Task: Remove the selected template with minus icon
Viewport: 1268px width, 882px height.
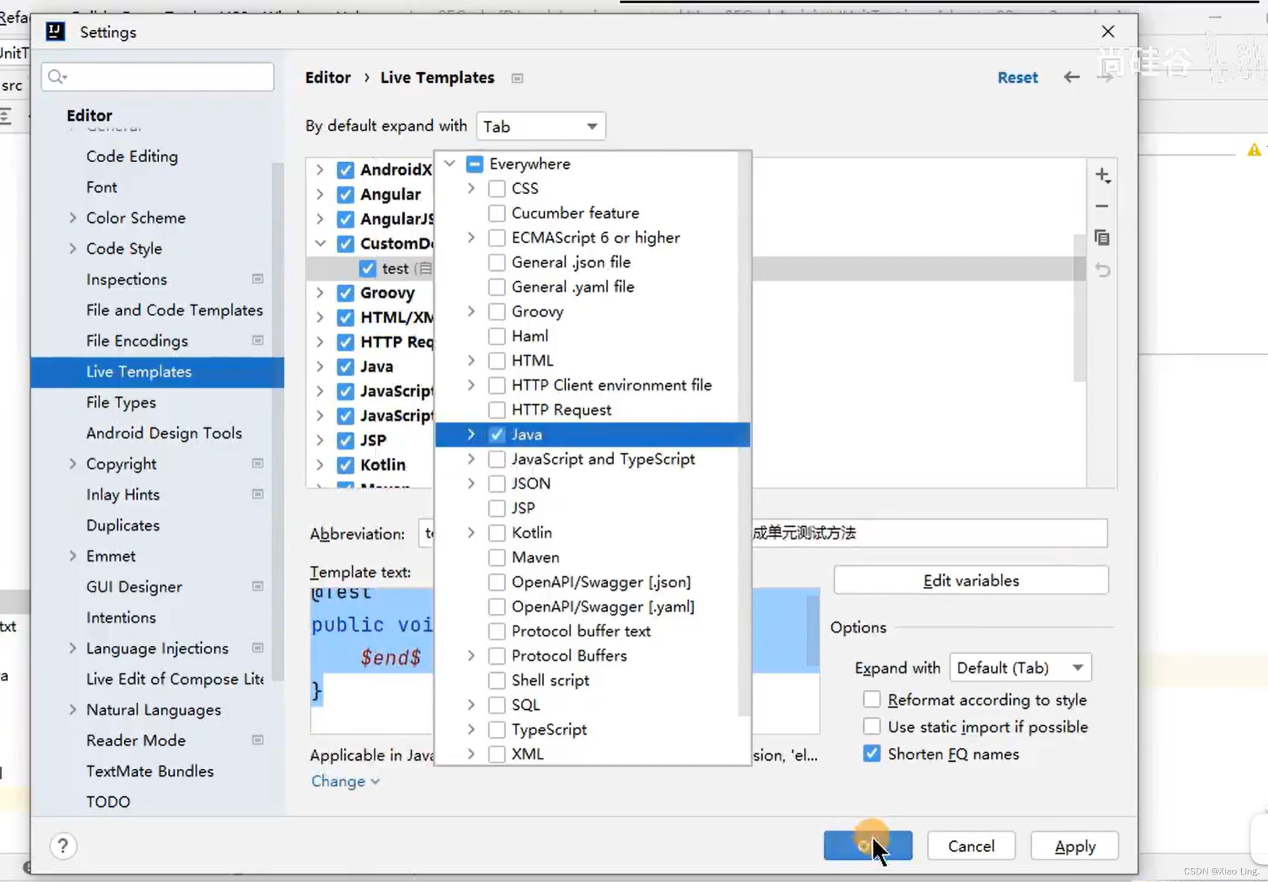Action: (x=1102, y=206)
